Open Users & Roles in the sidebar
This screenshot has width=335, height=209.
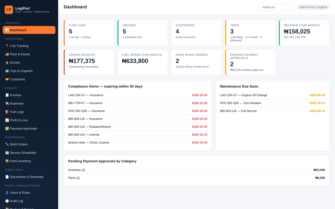(x=29, y=193)
